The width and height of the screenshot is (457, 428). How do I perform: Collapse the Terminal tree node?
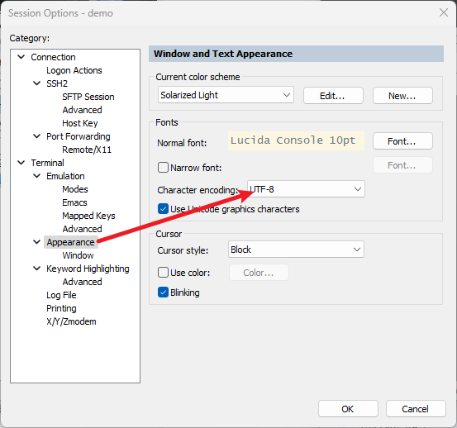pos(21,163)
